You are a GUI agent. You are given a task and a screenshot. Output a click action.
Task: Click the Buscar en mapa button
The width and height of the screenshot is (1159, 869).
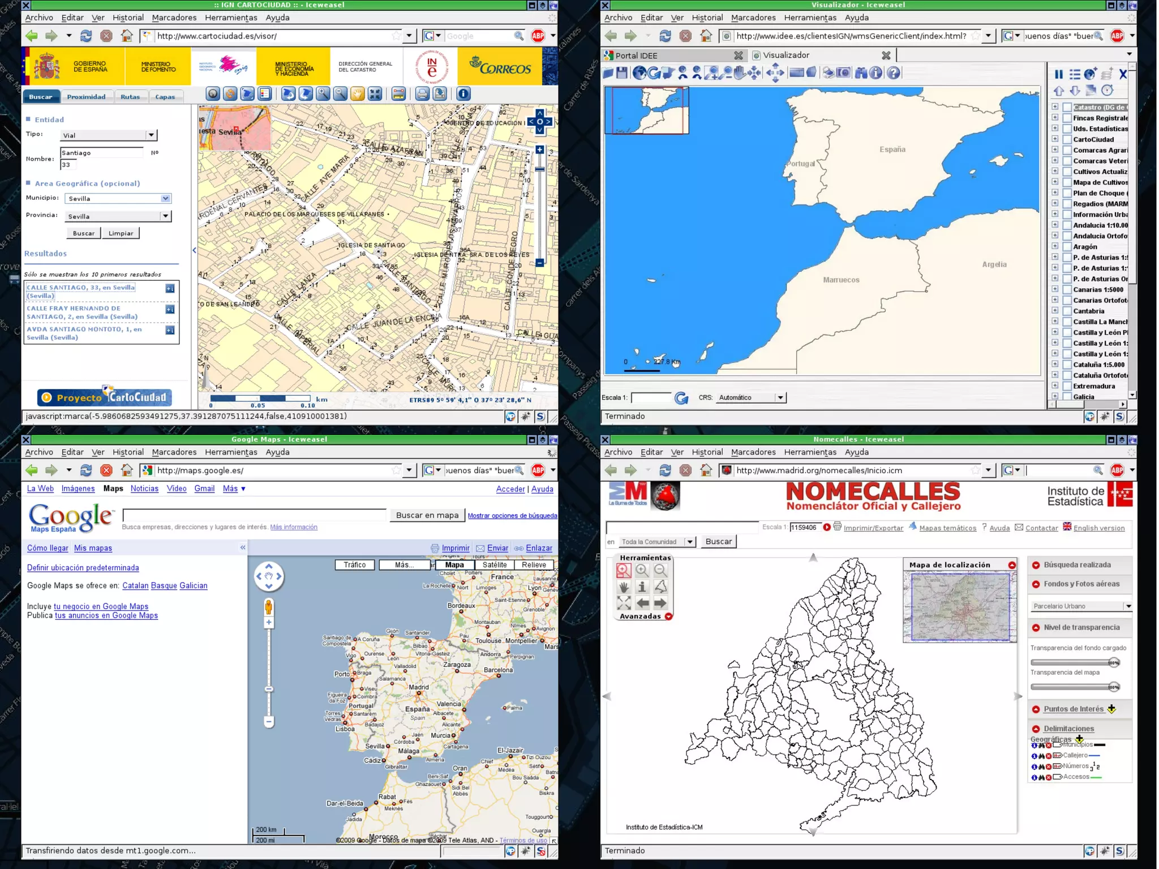click(x=427, y=515)
